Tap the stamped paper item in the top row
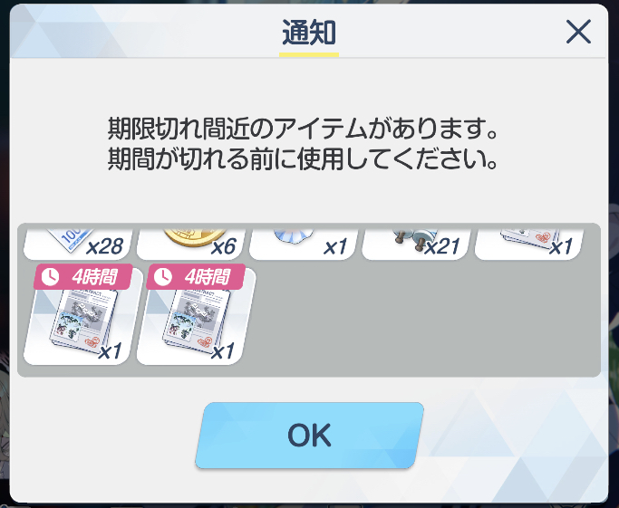Image resolution: width=619 pixels, height=508 pixels. click(x=529, y=244)
